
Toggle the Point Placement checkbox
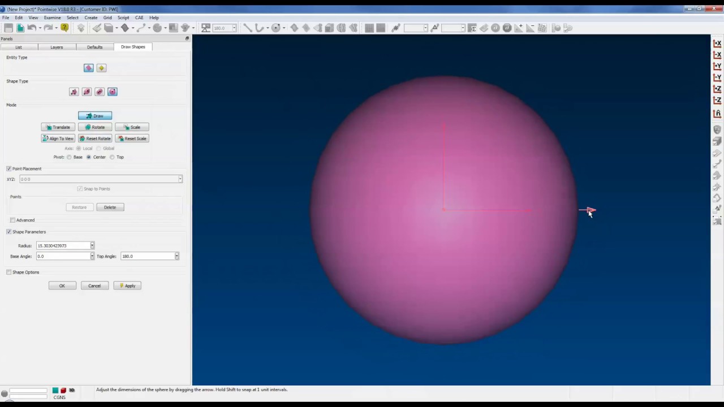pyautogui.click(x=8, y=169)
